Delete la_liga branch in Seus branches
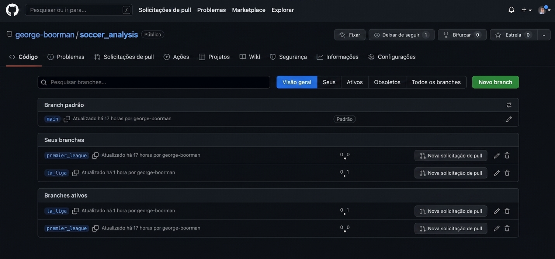The width and height of the screenshot is (555, 259). pos(507,173)
